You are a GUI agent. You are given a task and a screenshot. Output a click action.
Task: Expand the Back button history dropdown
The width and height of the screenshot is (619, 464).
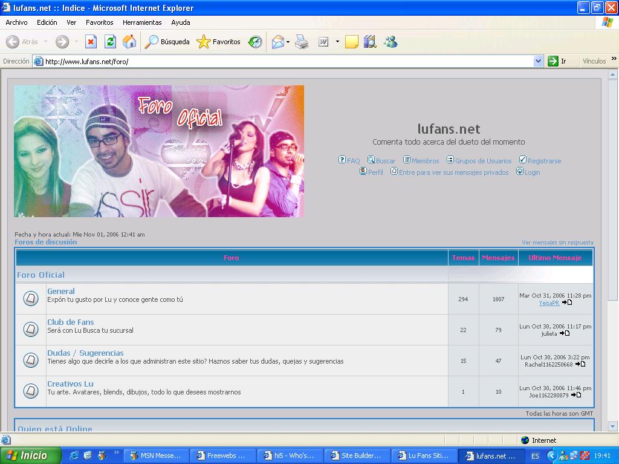pyautogui.click(x=45, y=42)
